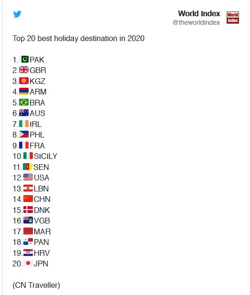Open the World Index profile avatar
The width and height of the screenshot is (250, 295).
click(x=233, y=18)
